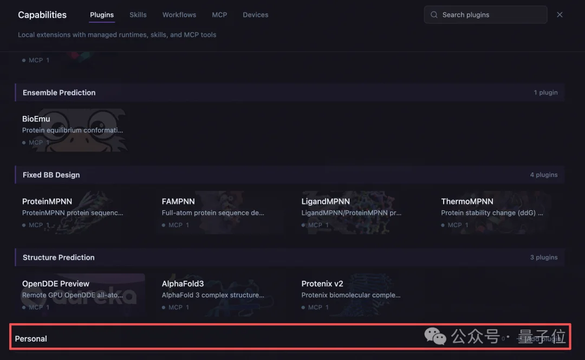
Task: Collapse the Ensemble Prediction section header
Action: pyautogui.click(x=289, y=92)
